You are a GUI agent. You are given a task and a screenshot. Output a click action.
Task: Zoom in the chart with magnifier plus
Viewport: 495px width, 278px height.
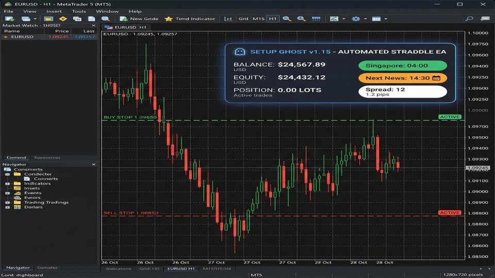point(301,19)
